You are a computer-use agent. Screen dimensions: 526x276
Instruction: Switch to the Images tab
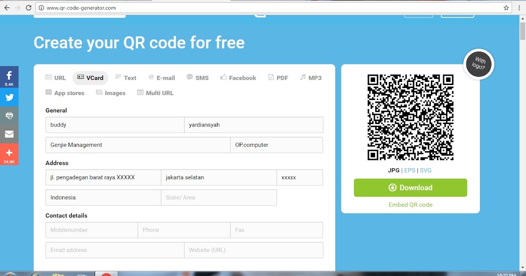coord(111,93)
